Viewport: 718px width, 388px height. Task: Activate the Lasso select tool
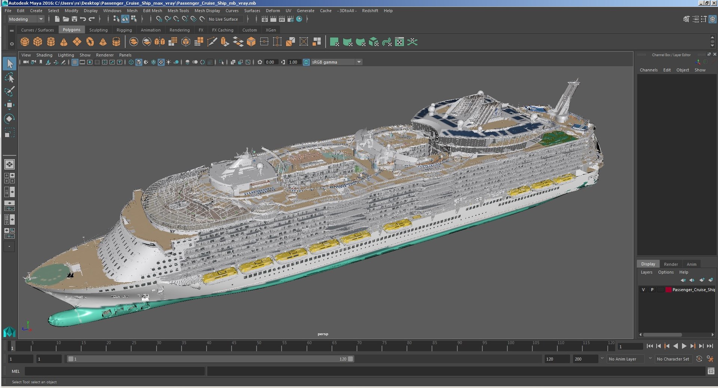(9, 78)
